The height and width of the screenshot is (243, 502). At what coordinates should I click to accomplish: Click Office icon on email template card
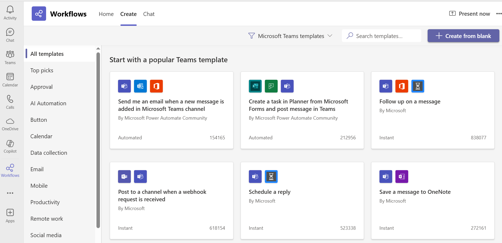(156, 86)
